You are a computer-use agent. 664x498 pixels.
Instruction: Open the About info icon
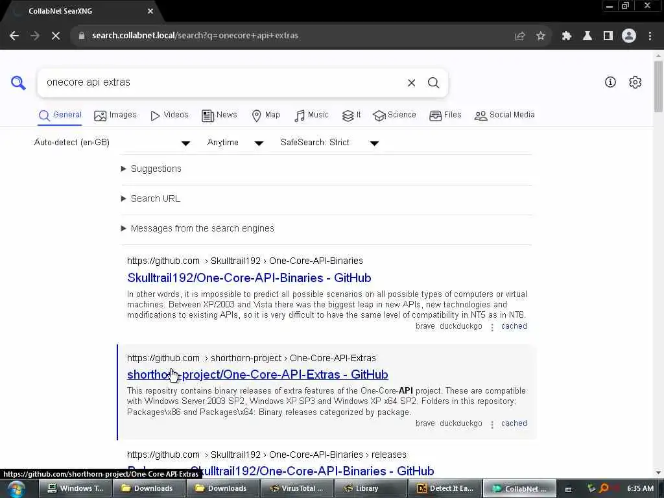point(610,82)
